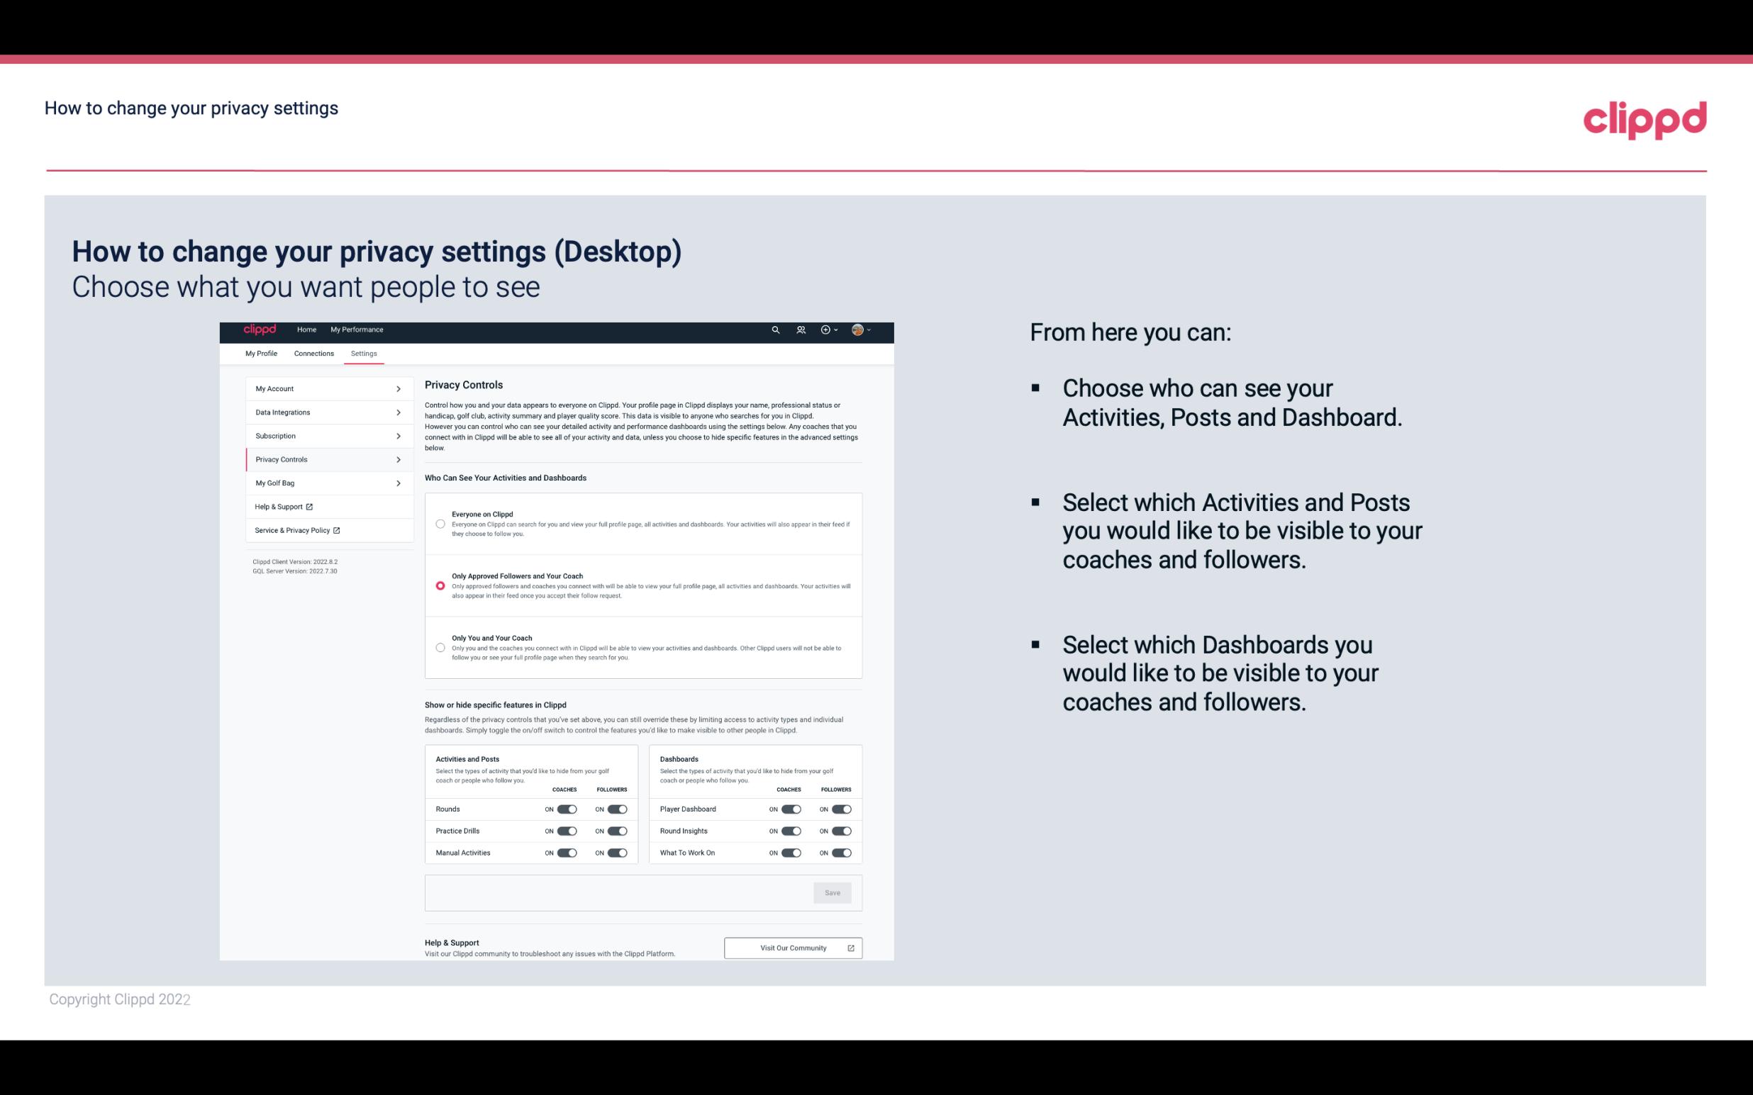Viewport: 1753px width, 1095px height.
Task: Click the Visit Our Community button
Action: [x=793, y=948]
